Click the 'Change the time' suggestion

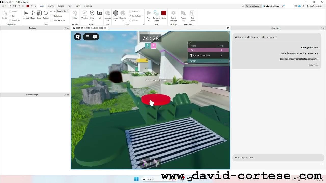[x=309, y=48]
